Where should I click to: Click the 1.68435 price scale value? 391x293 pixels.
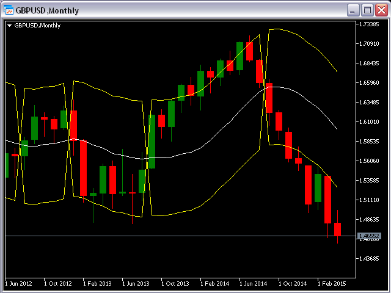(x=369, y=63)
